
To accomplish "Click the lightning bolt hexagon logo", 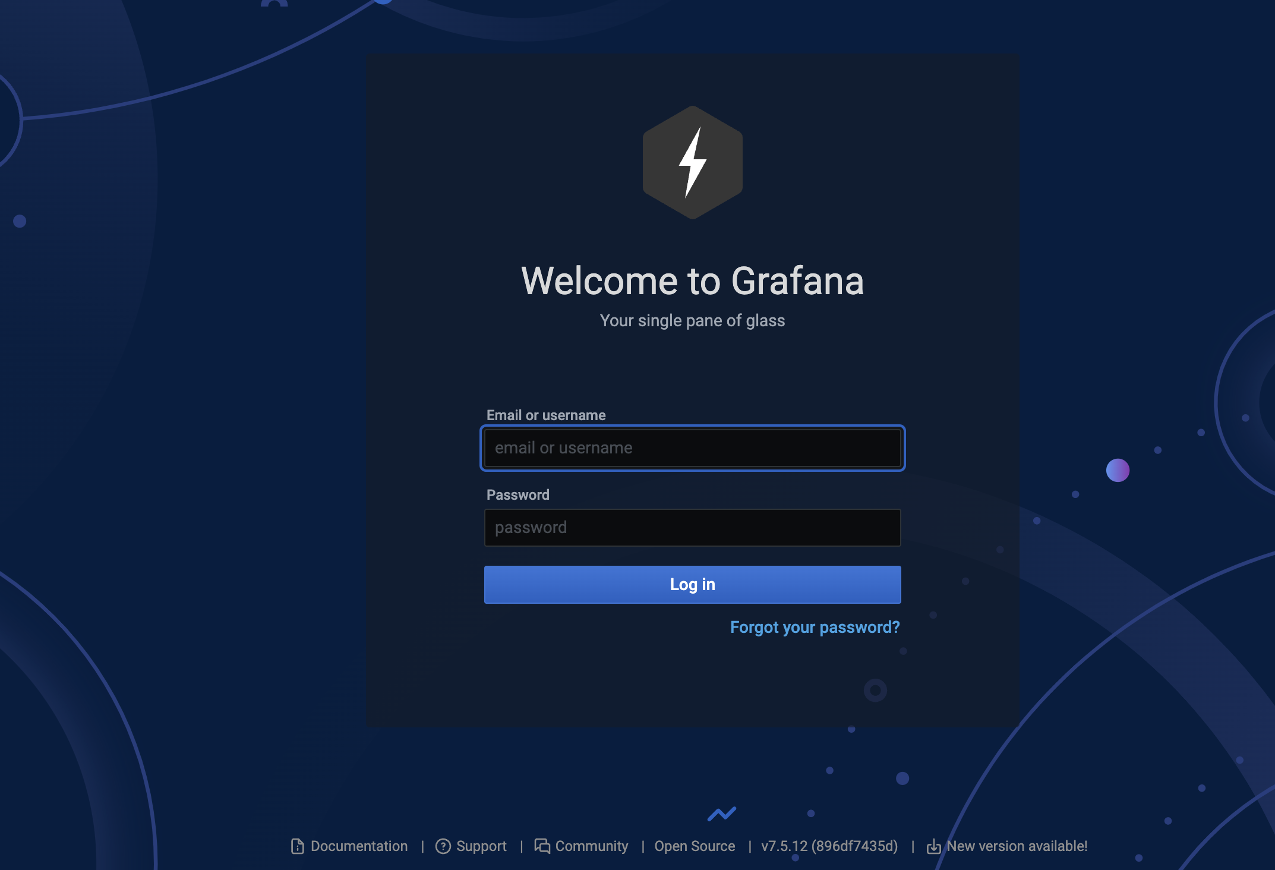I will coord(692,162).
